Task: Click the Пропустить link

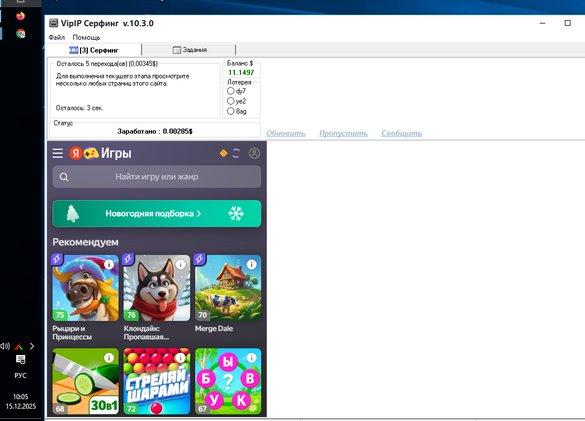Action: coord(343,133)
